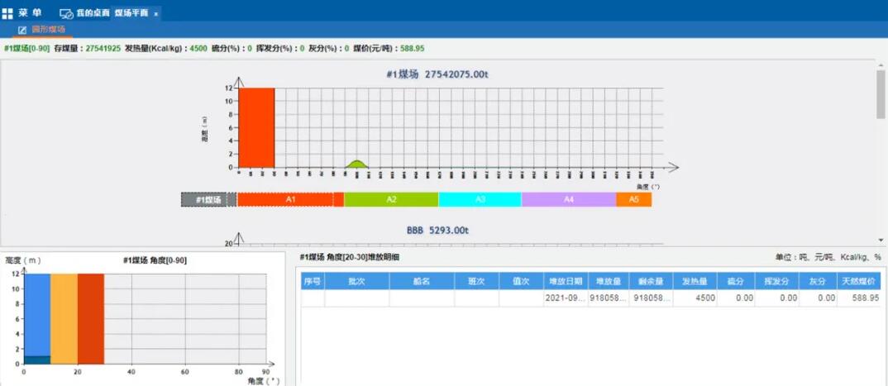This screenshot has height=386, width=888.
Task: Close the 煤场平面 tab
Action: click(156, 14)
